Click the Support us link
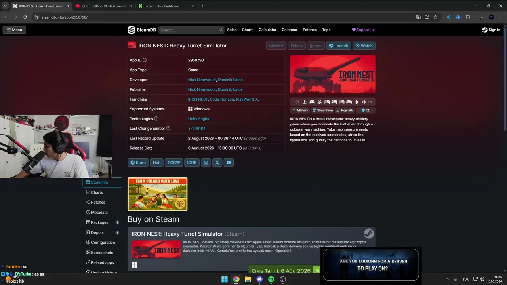Screen dimensions: 507x285 click(x=364, y=30)
